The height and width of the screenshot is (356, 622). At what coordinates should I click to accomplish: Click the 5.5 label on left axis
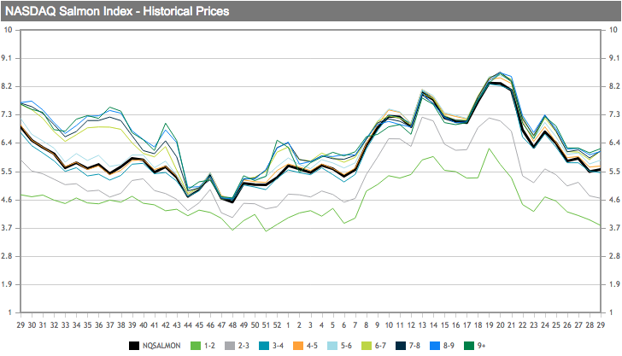point(7,172)
